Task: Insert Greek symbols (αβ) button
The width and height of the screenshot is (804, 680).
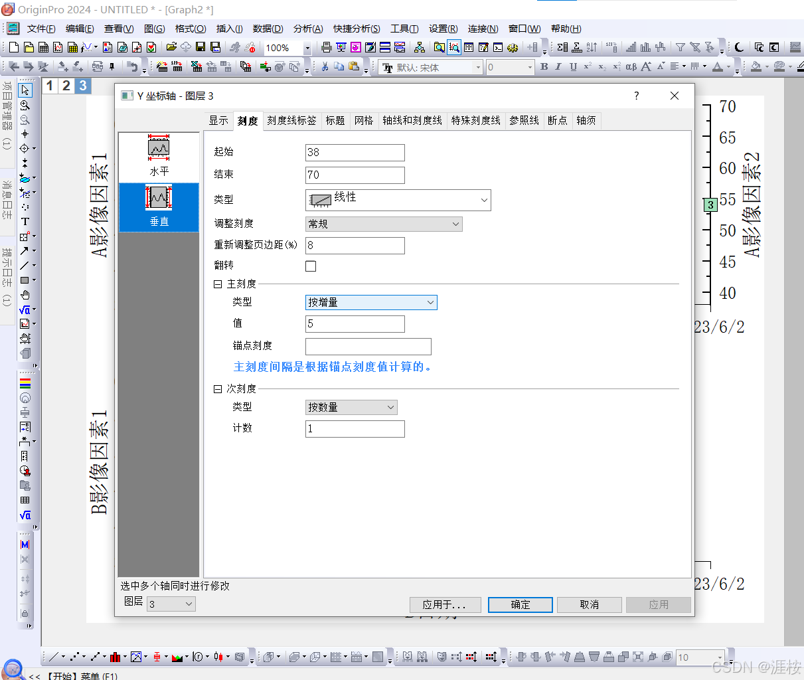Action: point(631,66)
